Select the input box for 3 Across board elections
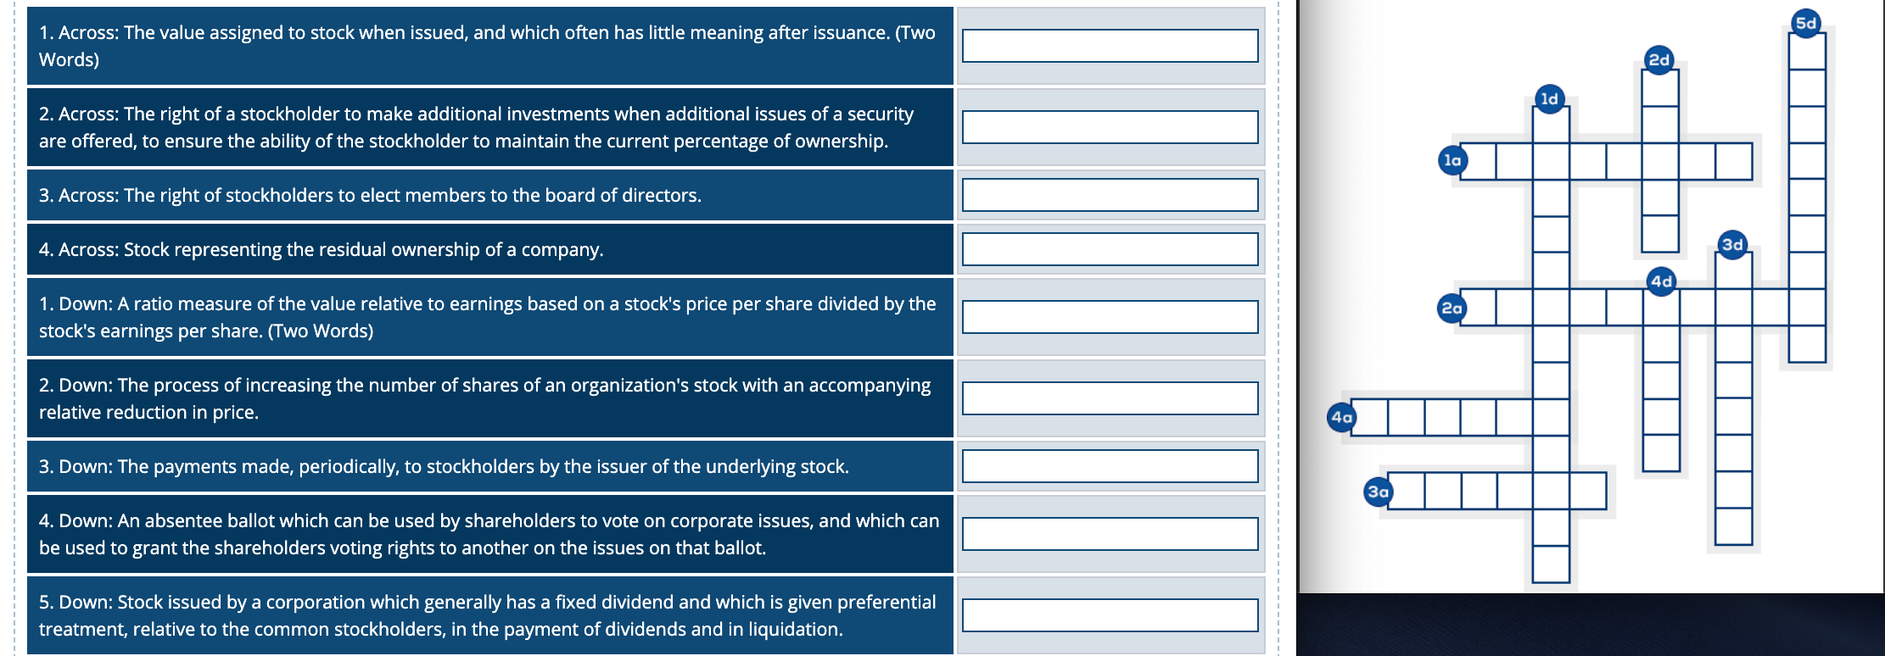1885x656 pixels. click(x=1111, y=195)
